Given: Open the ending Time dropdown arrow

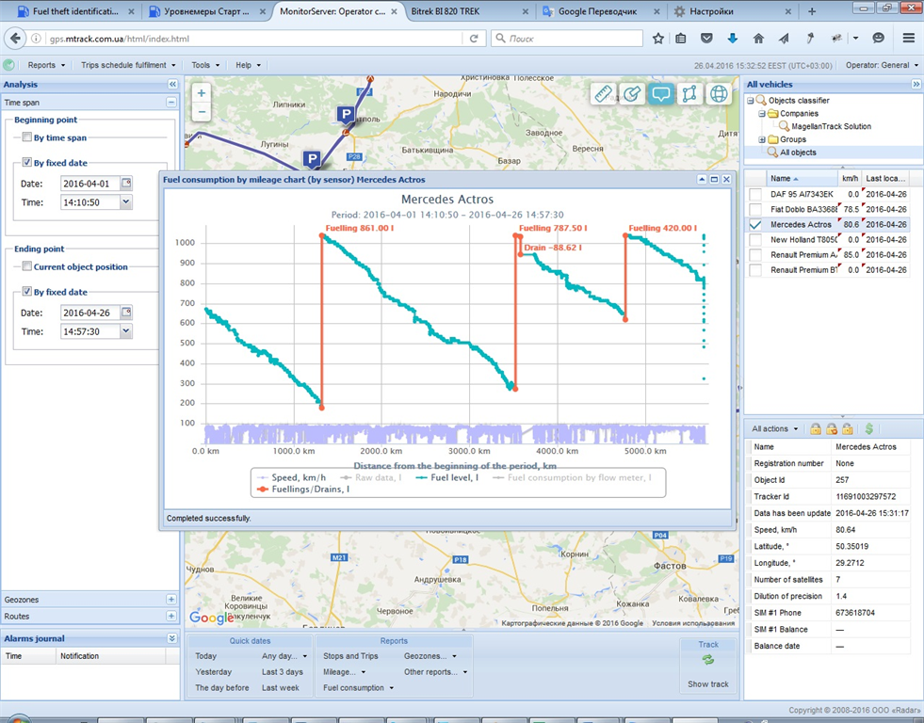Looking at the screenshot, I should pyautogui.click(x=126, y=331).
